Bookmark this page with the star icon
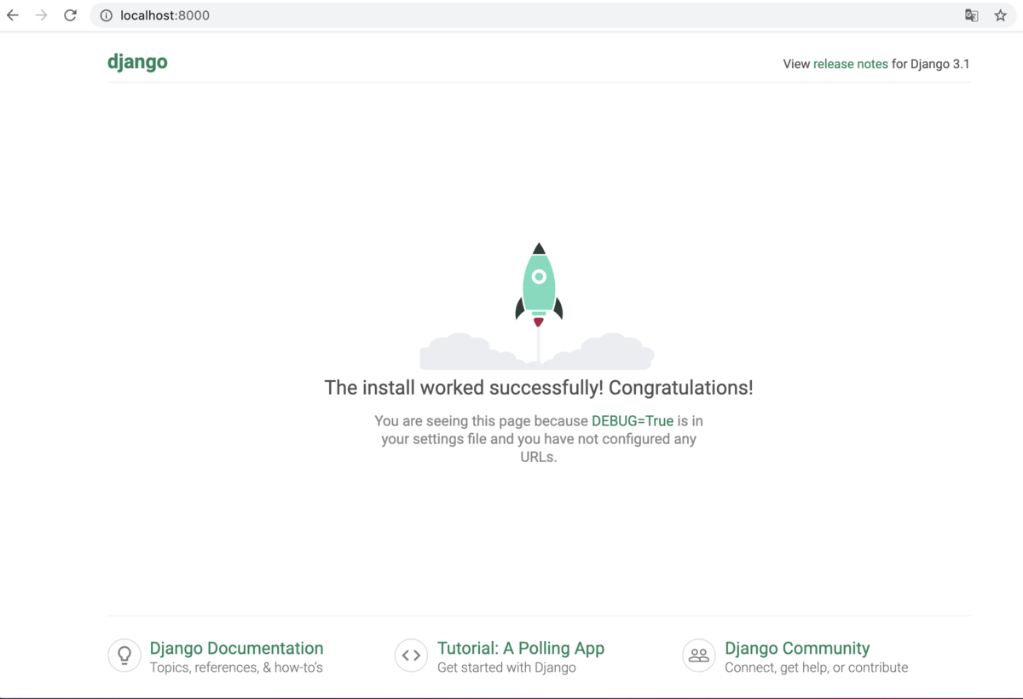This screenshot has width=1023, height=699. (1000, 15)
